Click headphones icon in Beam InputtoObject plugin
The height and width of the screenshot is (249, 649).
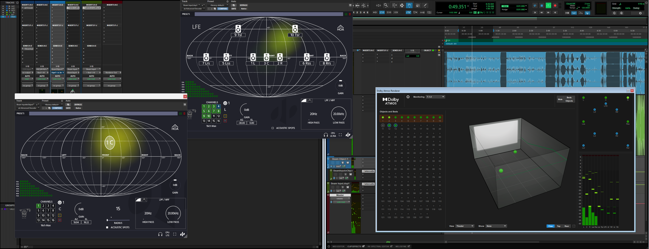click(x=160, y=234)
